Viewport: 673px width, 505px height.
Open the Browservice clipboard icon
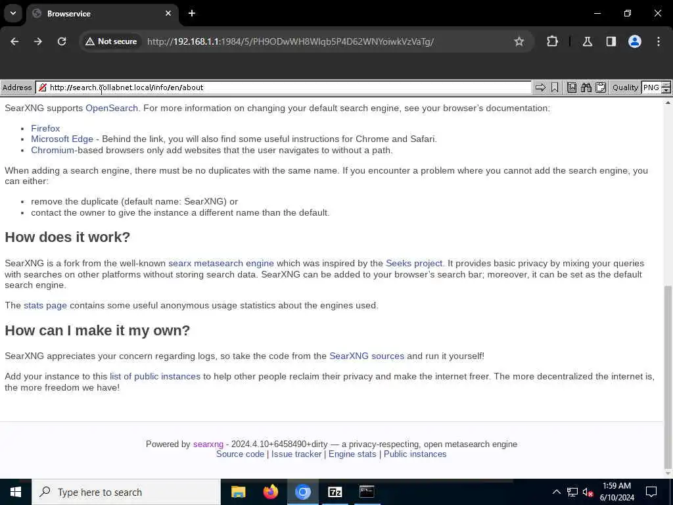601,87
